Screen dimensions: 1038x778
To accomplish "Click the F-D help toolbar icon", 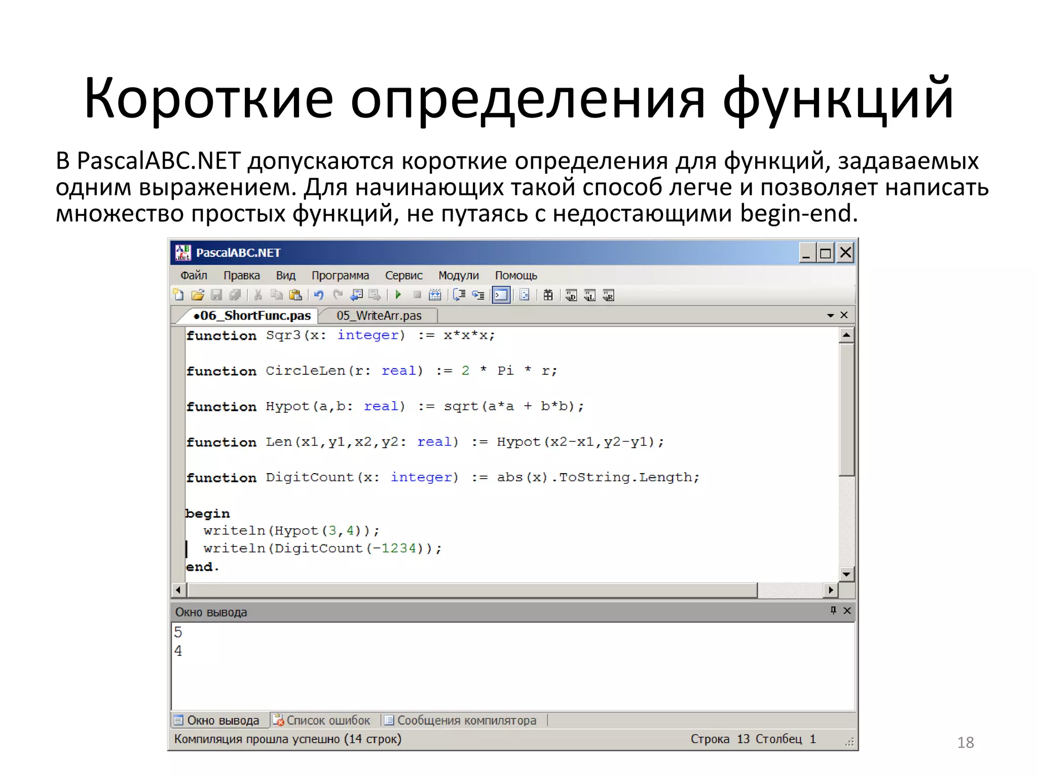I will point(571,295).
